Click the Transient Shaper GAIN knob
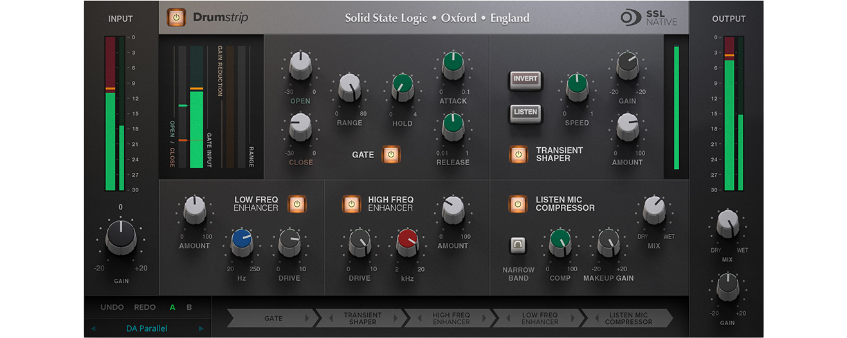Viewport: 847px width, 338px height. click(627, 64)
